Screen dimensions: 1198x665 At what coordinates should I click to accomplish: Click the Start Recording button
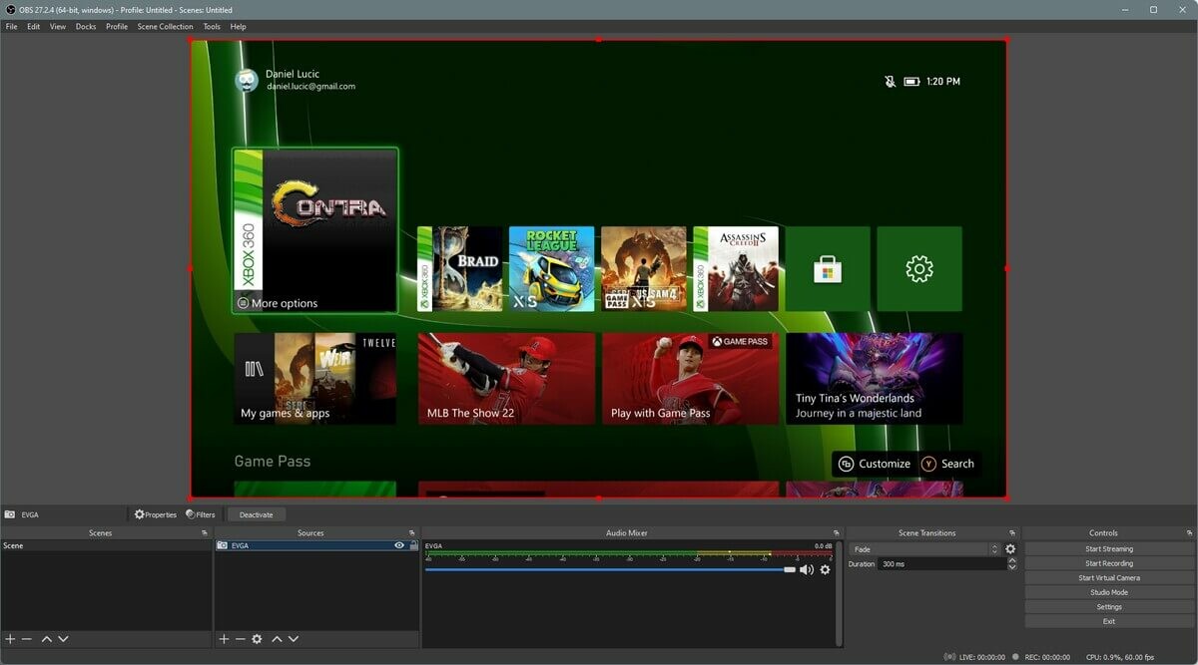pyautogui.click(x=1109, y=563)
